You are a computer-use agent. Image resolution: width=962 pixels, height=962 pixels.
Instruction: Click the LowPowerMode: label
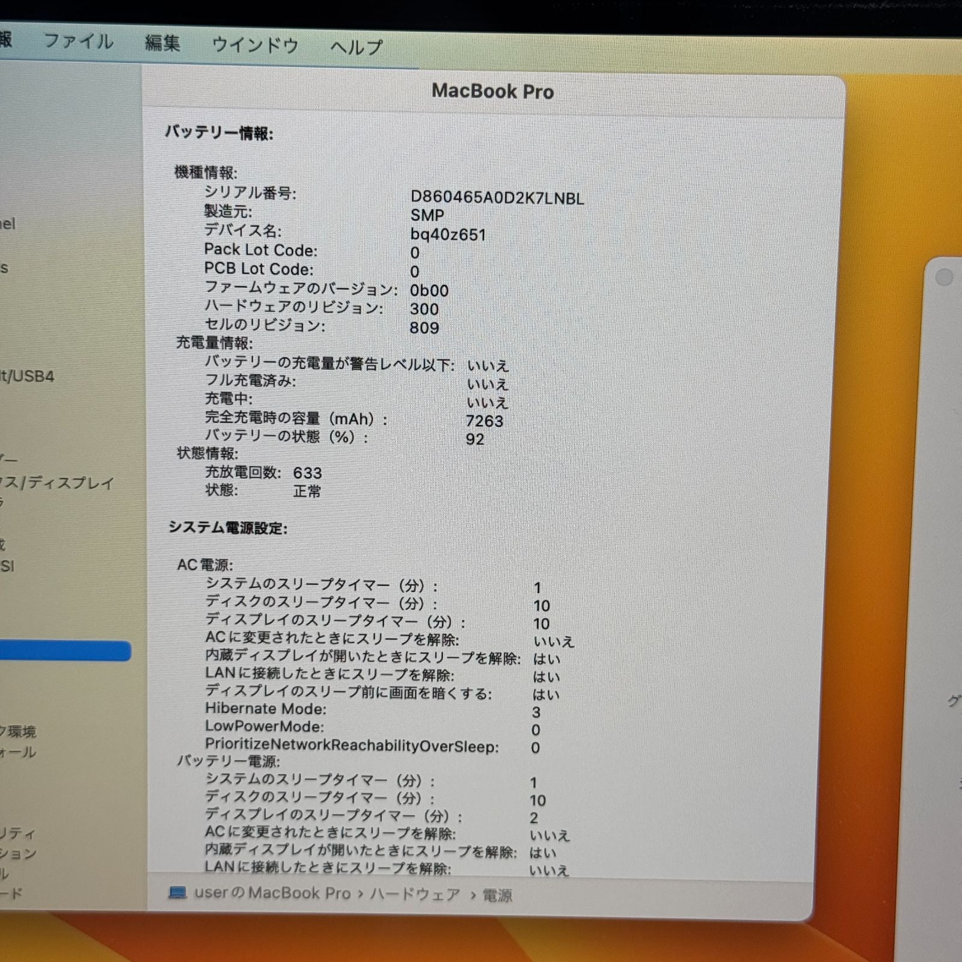(265, 727)
